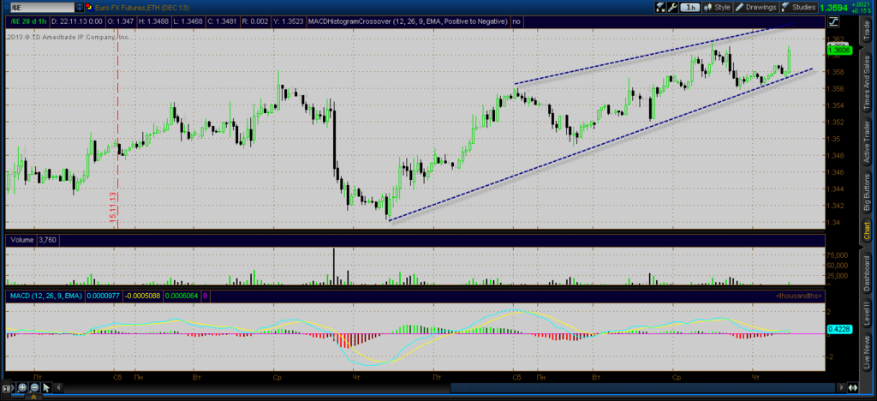Click the D: 22.11.13 0:00 data field
The height and width of the screenshot is (401, 877).
(76, 21)
